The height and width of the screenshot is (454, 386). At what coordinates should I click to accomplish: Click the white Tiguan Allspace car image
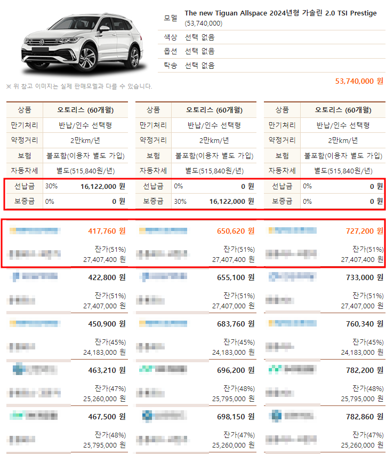point(79,43)
